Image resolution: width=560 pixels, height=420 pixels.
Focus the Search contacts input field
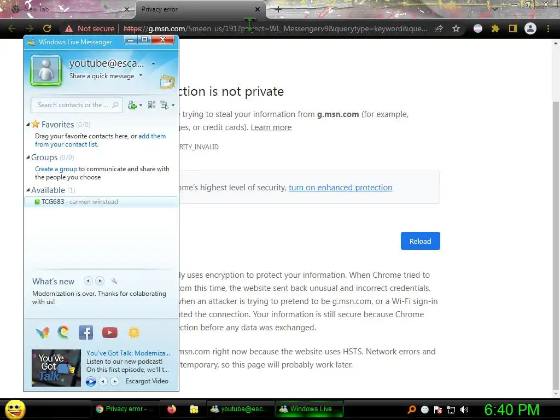pos(77,105)
